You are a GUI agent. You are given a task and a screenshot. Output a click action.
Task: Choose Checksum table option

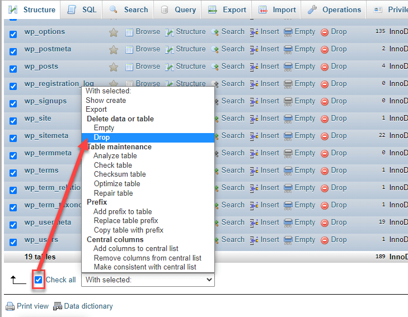coord(120,174)
